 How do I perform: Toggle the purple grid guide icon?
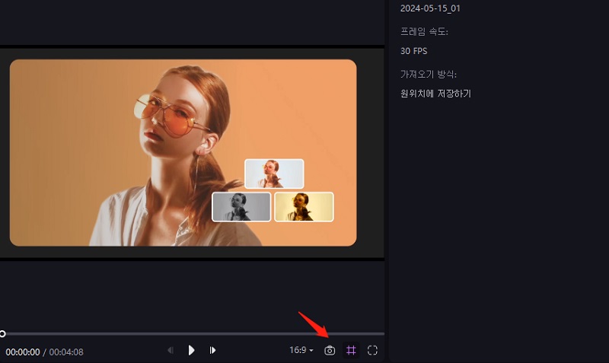pos(351,351)
